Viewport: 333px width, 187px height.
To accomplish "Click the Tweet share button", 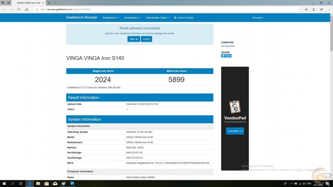I will [x=226, y=56].
